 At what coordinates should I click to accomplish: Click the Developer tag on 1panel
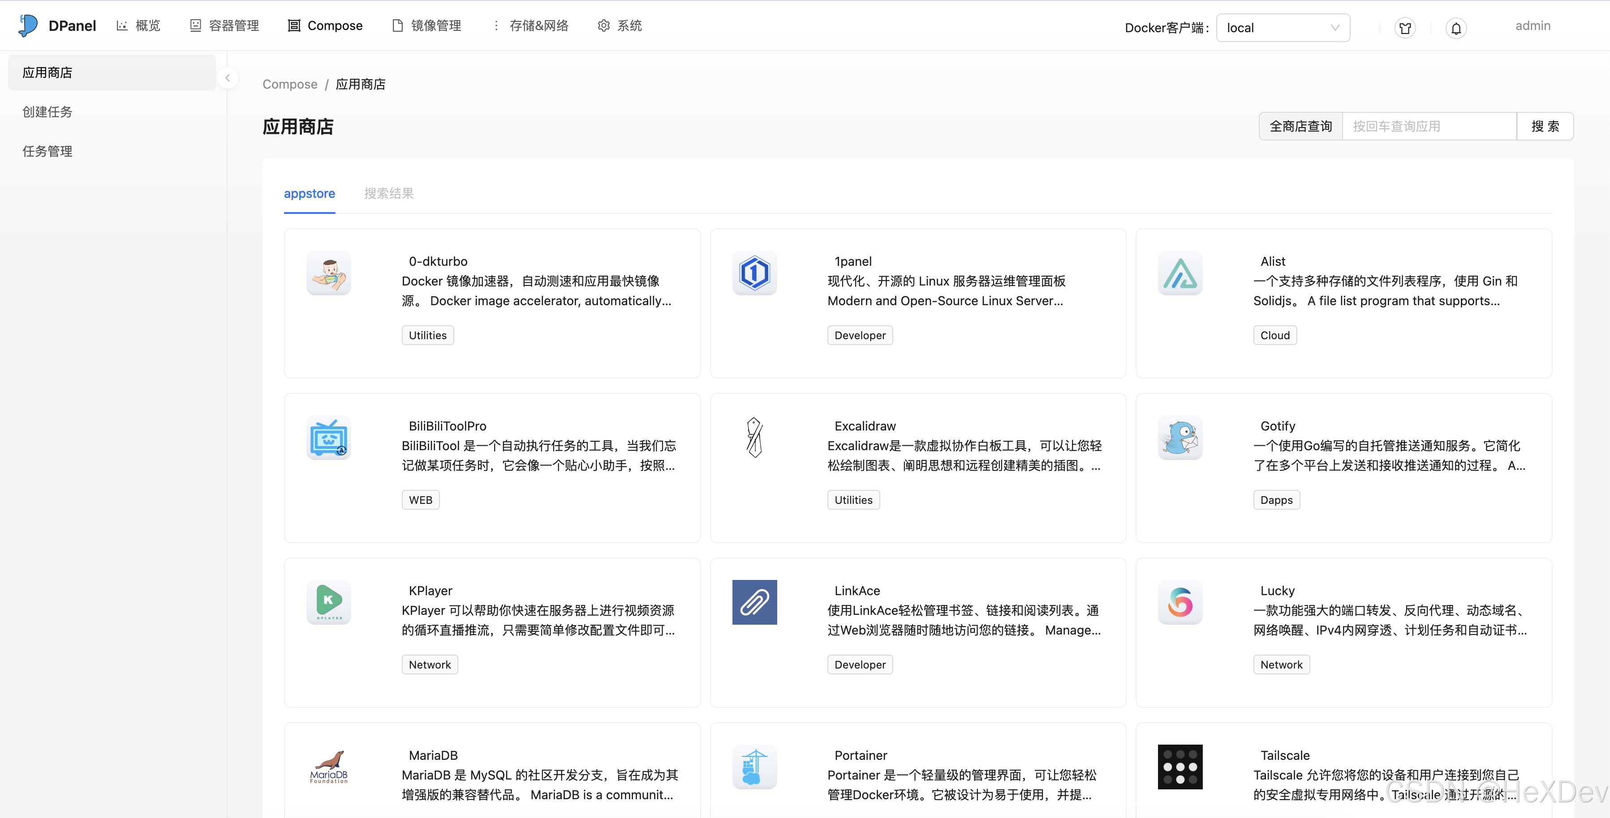coord(860,335)
